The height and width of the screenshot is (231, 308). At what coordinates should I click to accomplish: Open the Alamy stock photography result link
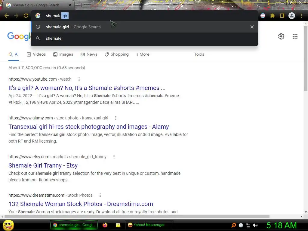coord(89,127)
